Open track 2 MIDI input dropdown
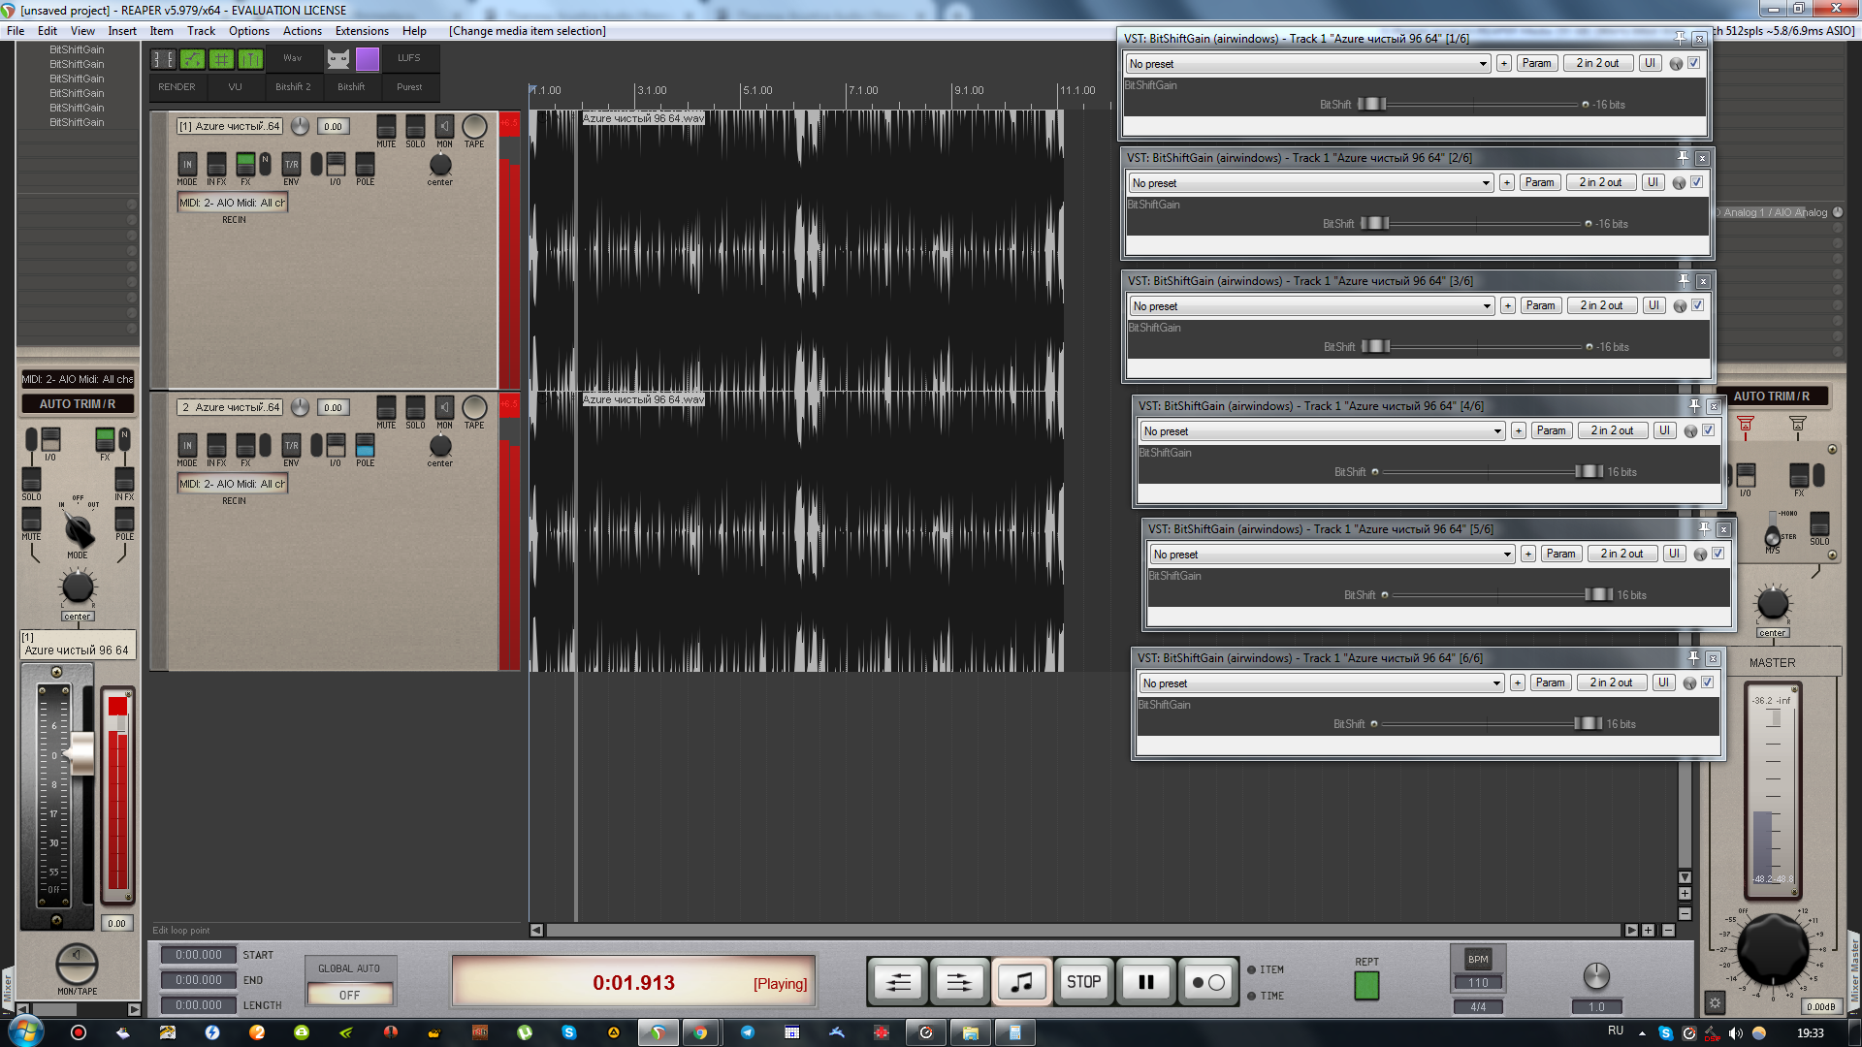This screenshot has width=1862, height=1047. click(x=233, y=484)
